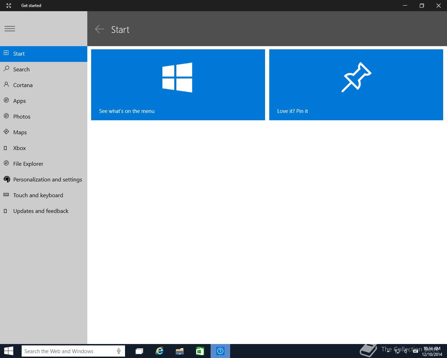Open Touch and keyboard topic
447x358 pixels.
44,195
